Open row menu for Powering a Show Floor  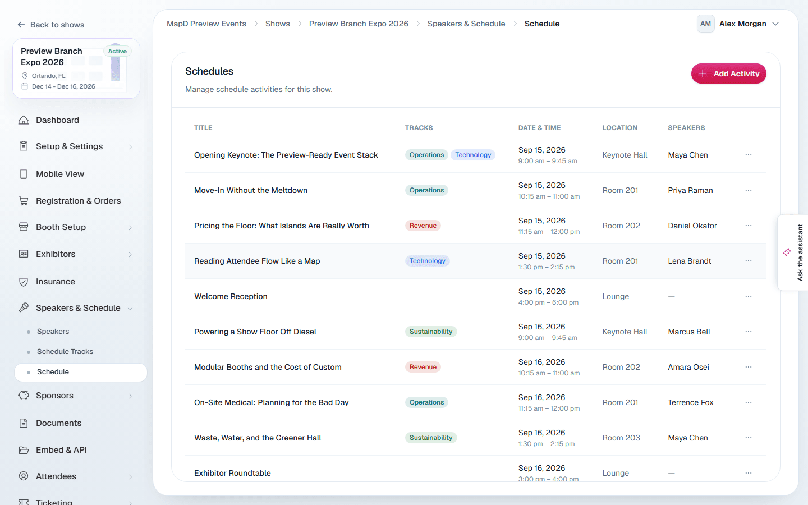click(749, 332)
